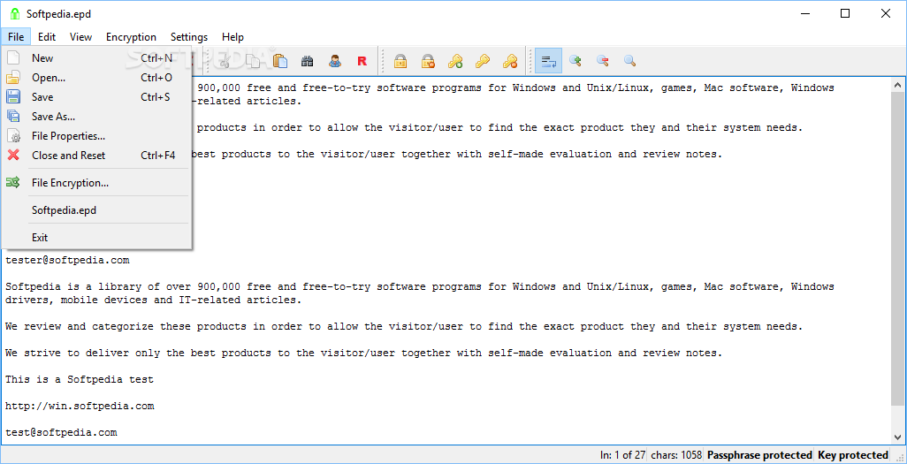Choose Close and Reset menu entry

96,156
